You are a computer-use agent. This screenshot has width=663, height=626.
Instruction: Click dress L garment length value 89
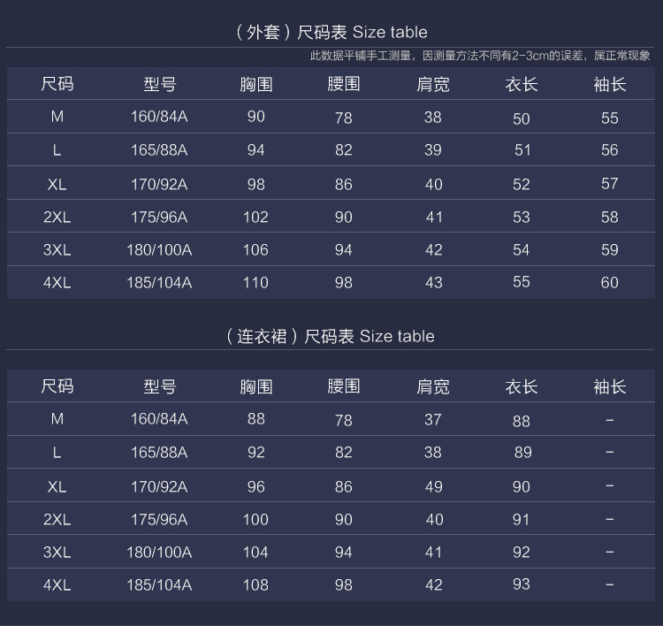coord(522,453)
